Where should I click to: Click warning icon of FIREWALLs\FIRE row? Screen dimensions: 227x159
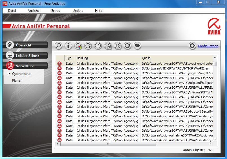(59, 87)
